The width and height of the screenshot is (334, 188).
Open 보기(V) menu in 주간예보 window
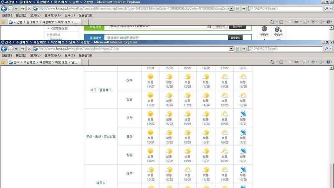coord(35,55)
